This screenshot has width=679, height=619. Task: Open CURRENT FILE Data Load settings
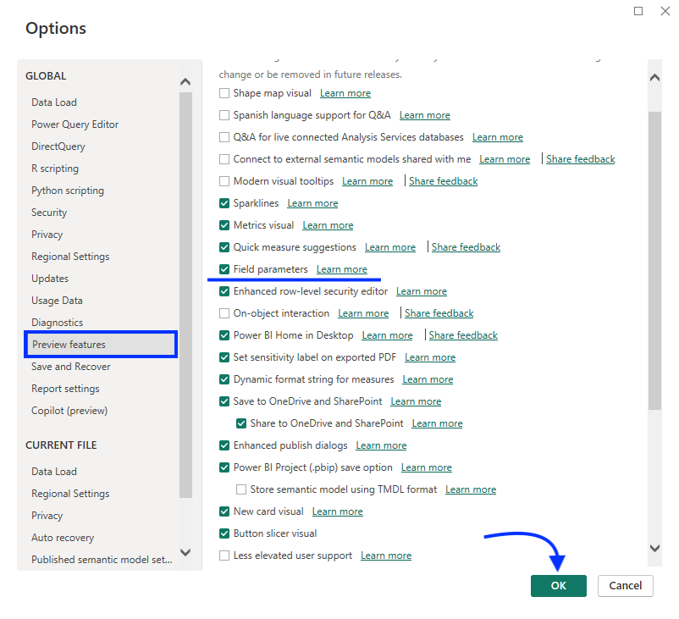click(x=53, y=472)
